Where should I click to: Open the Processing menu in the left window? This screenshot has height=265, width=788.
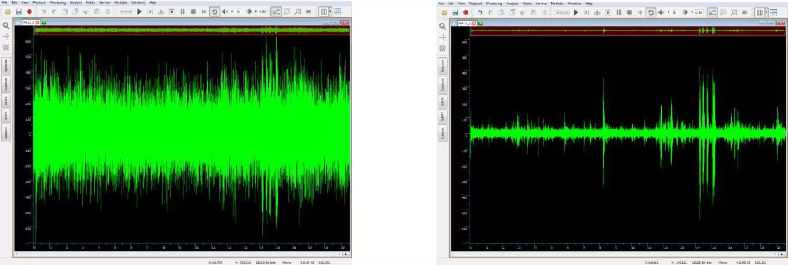tap(58, 2)
